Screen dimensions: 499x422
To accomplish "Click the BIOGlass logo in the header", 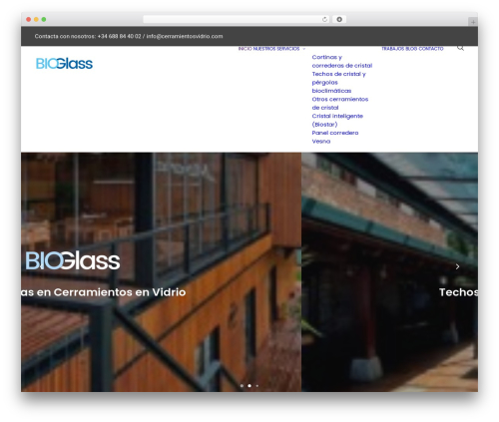I will pyautogui.click(x=64, y=64).
